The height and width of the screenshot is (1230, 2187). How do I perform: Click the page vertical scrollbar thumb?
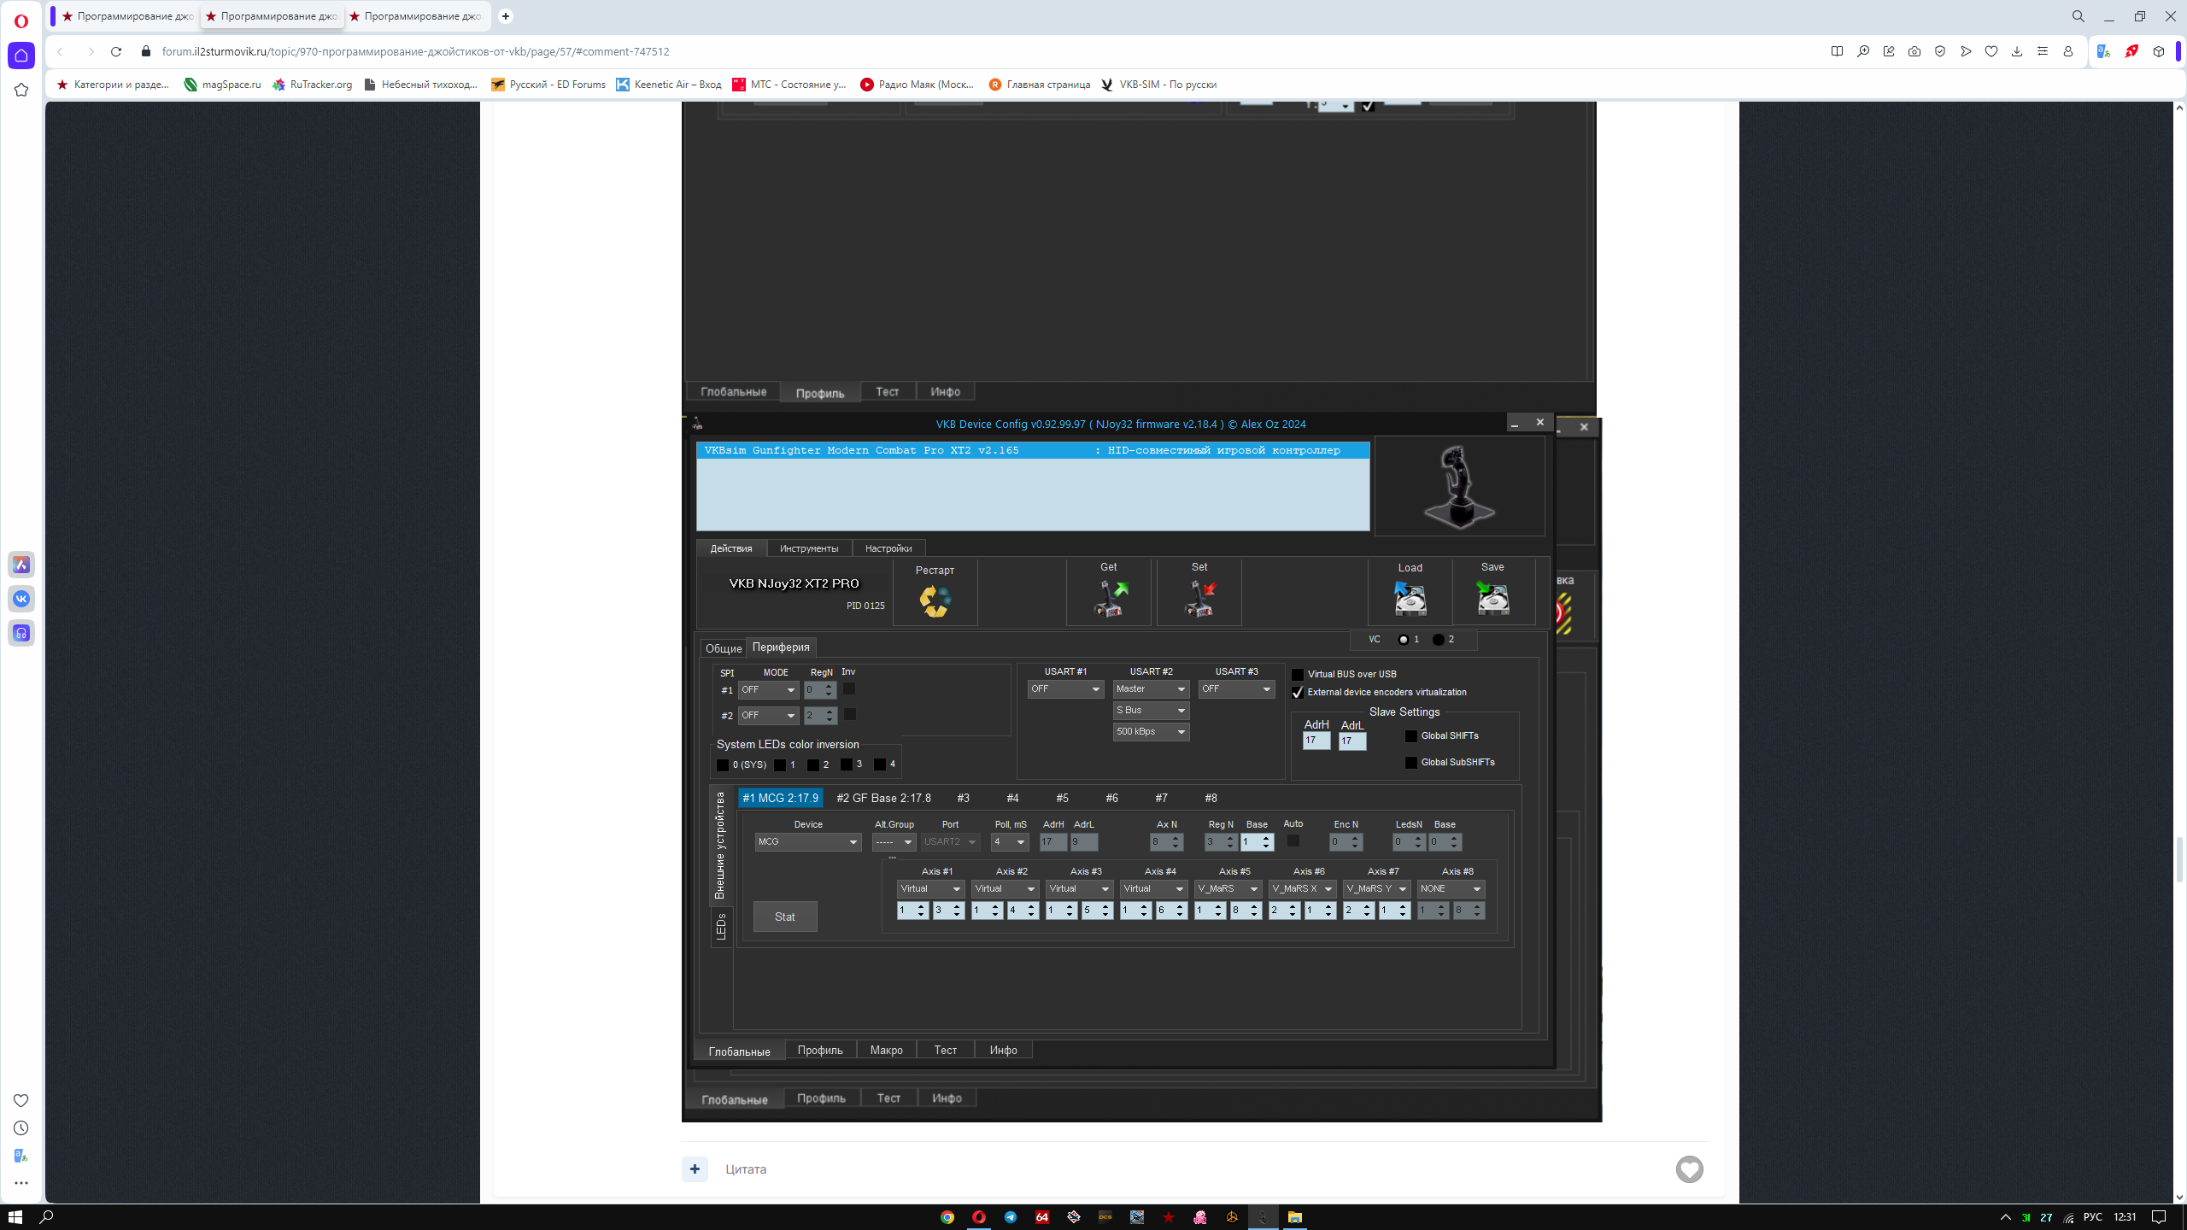(2178, 859)
